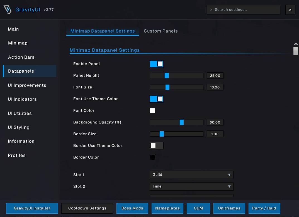299x217 pixels.
Task: Toggle the Enable Panel switch
Action: click(x=157, y=64)
